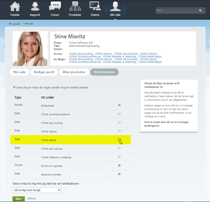Open the Produkter hierarchy icon
210x202 pixels.
(x=75, y=6)
